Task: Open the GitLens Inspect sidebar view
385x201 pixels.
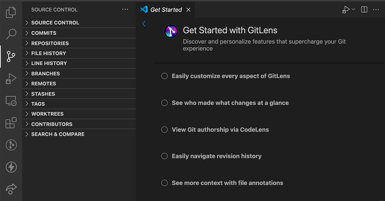Action: click(11, 145)
